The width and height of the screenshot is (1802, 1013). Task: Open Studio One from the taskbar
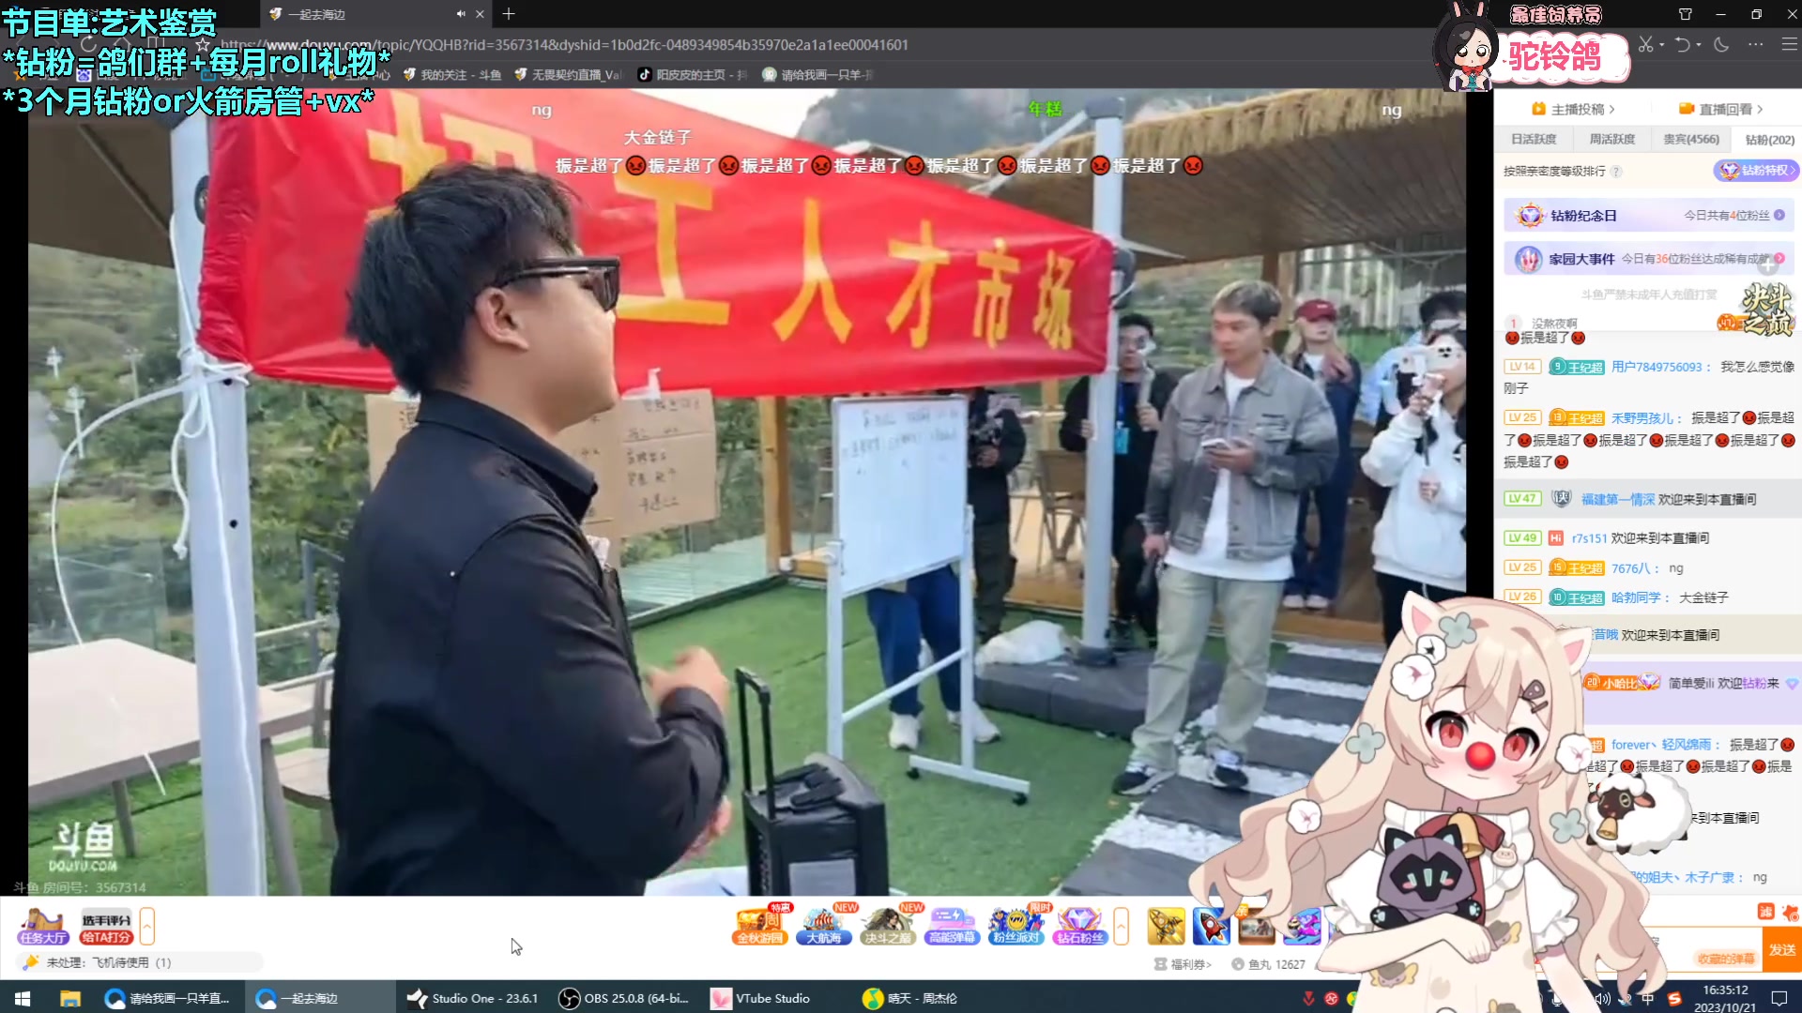[x=473, y=998]
